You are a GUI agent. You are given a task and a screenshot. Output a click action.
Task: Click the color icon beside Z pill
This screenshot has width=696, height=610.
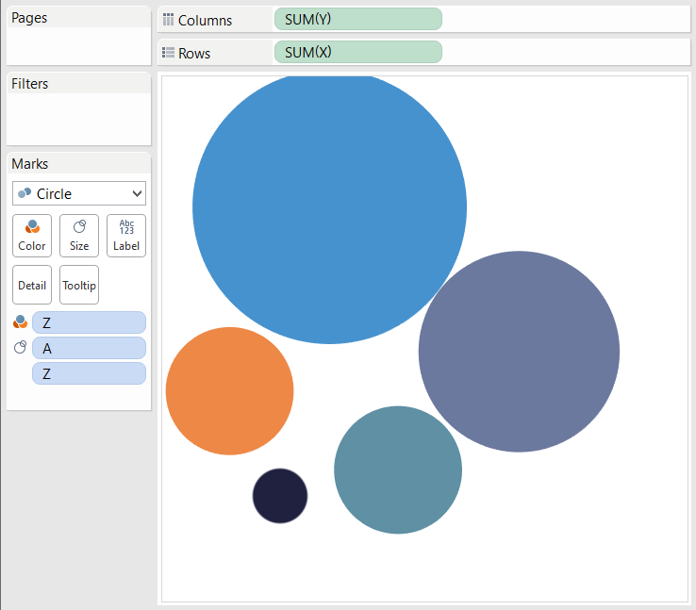21,322
